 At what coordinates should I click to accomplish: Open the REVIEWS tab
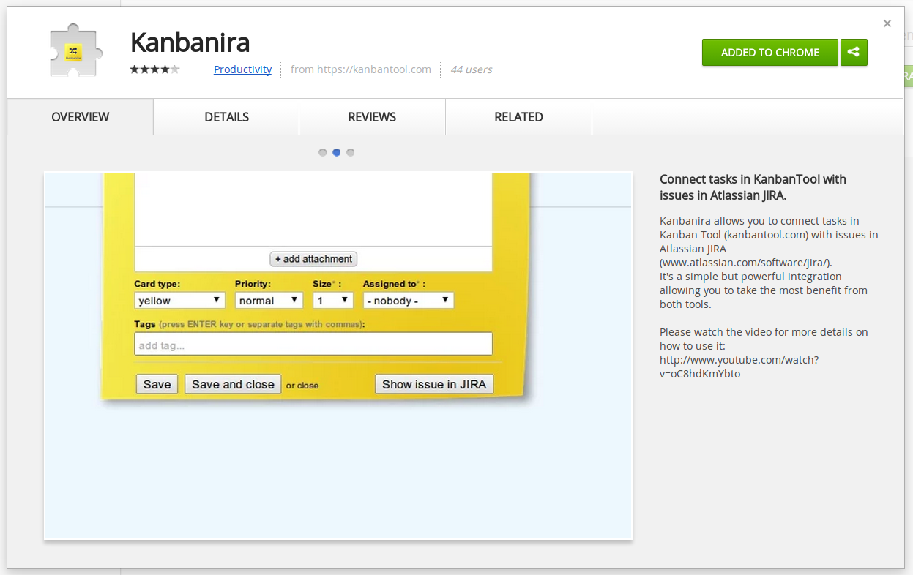[371, 117]
